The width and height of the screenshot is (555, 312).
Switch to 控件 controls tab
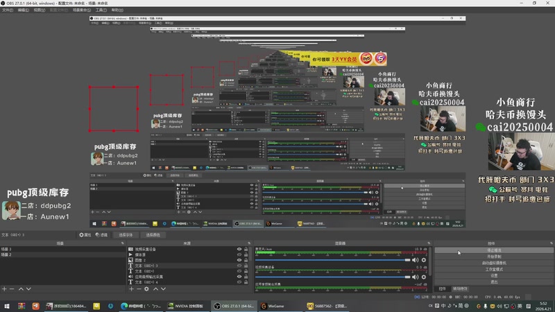442,288
